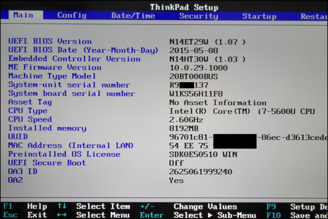The image size is (328, 219).
Task: Select board serial value W1KS56H11F8
Action: coord(196,94)
